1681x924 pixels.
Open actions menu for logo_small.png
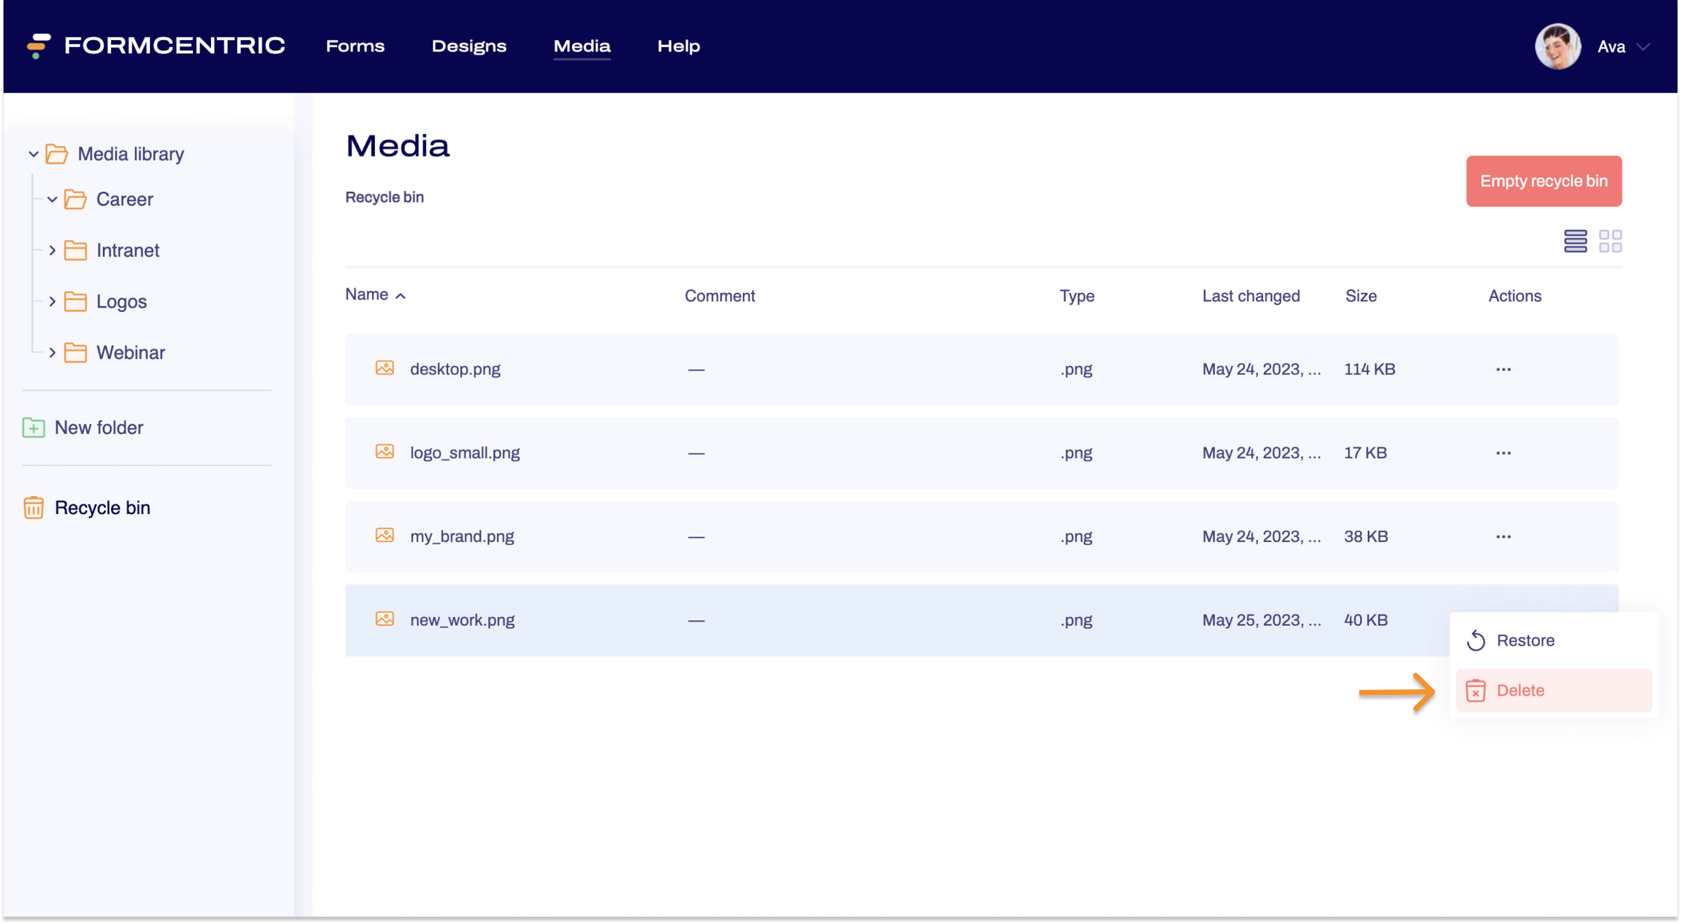tap(1504, 453)
